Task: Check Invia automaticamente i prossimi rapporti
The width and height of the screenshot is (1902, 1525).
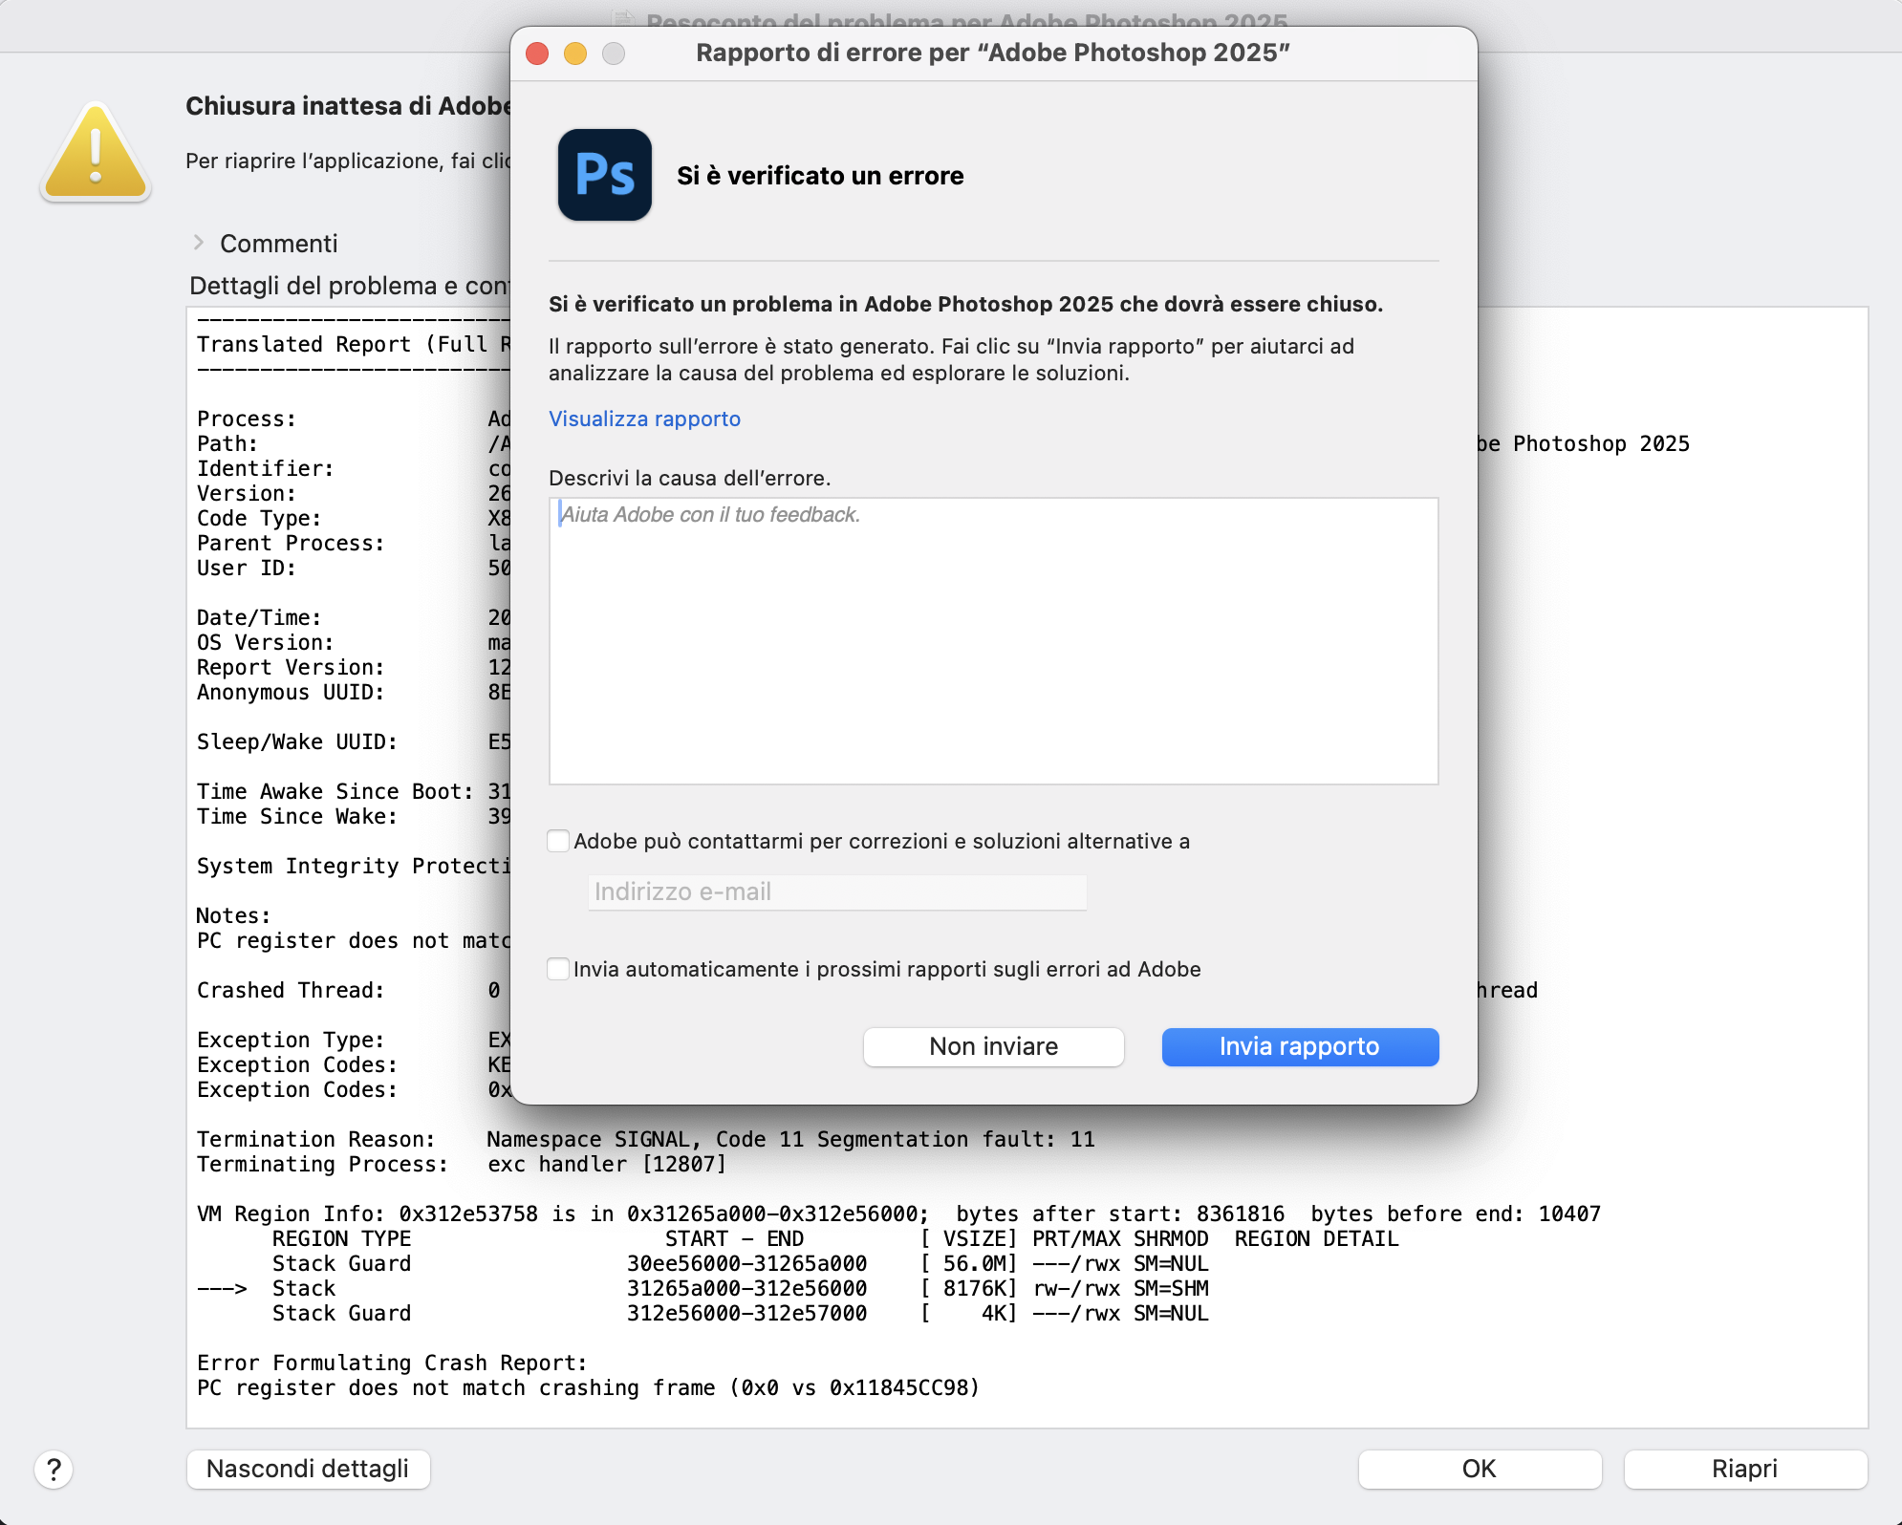Action: (558, 969)
